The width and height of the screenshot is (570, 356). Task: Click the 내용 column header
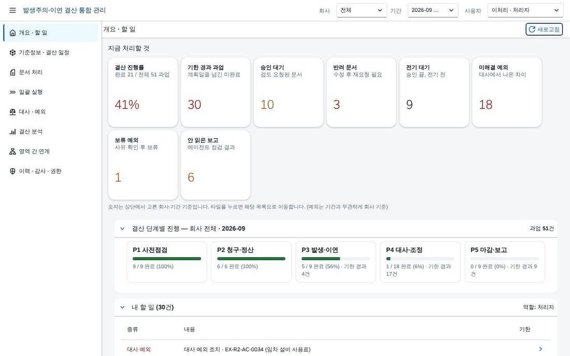pos(189,330)
